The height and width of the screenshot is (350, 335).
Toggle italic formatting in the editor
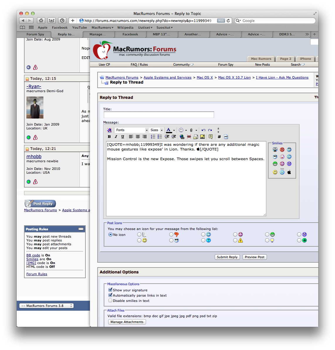point(116,137)
